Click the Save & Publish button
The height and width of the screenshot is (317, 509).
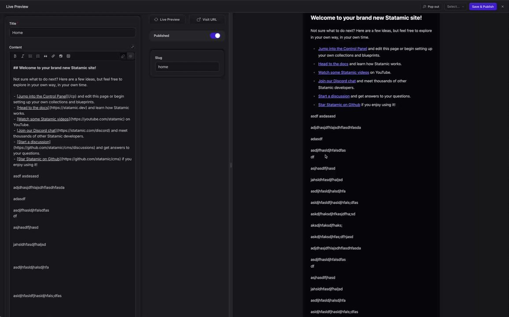point(483,7)
